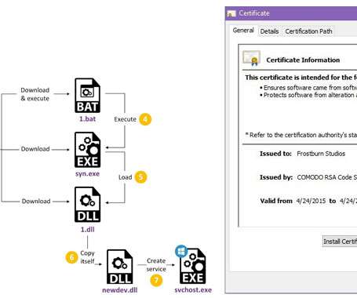The height and width of the screenshot is (298, 357).
Task: Click the Certificate window title icon
Action: [x=231, y=13]
